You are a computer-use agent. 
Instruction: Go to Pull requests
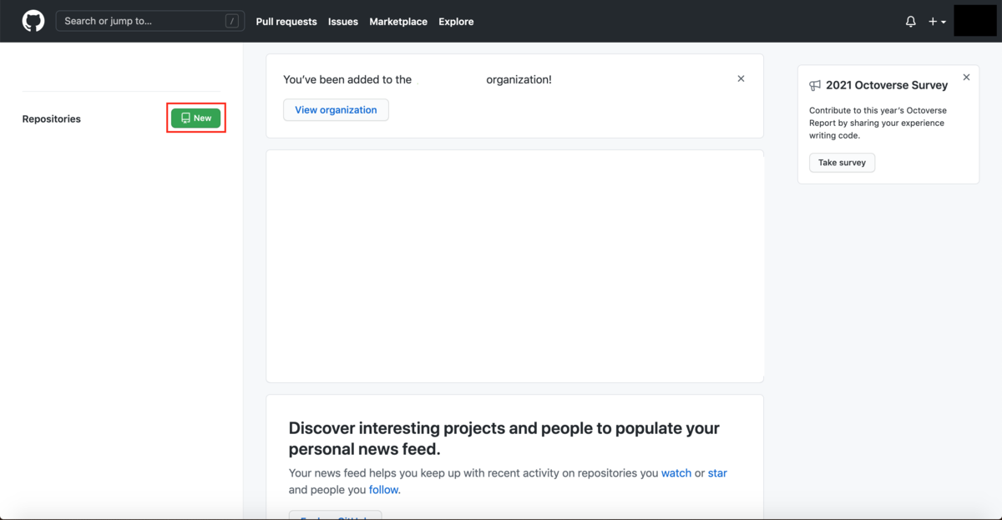286,22
